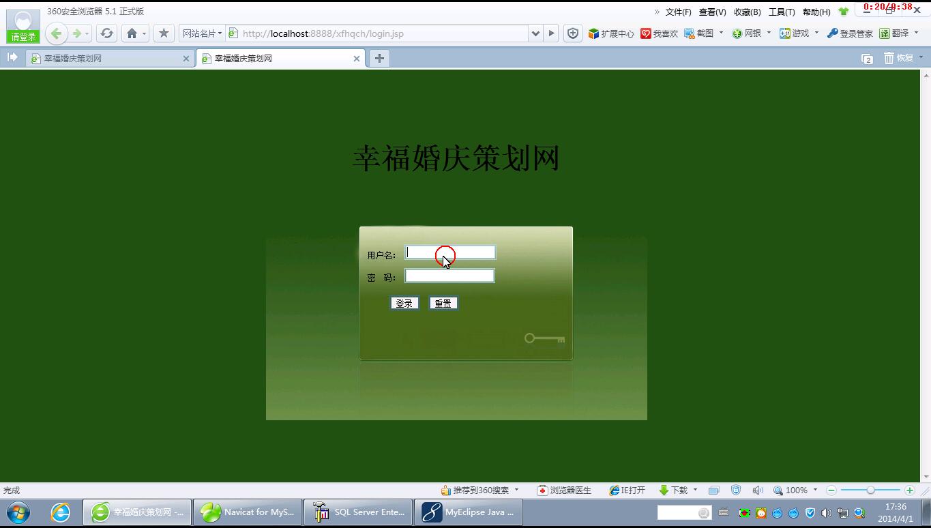Switch to MyEclipse Java taskbar window

click(468, 512)
